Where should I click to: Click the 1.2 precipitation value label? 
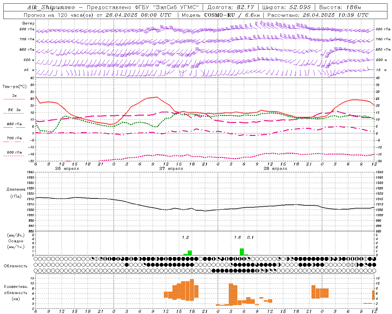[185, 237]
